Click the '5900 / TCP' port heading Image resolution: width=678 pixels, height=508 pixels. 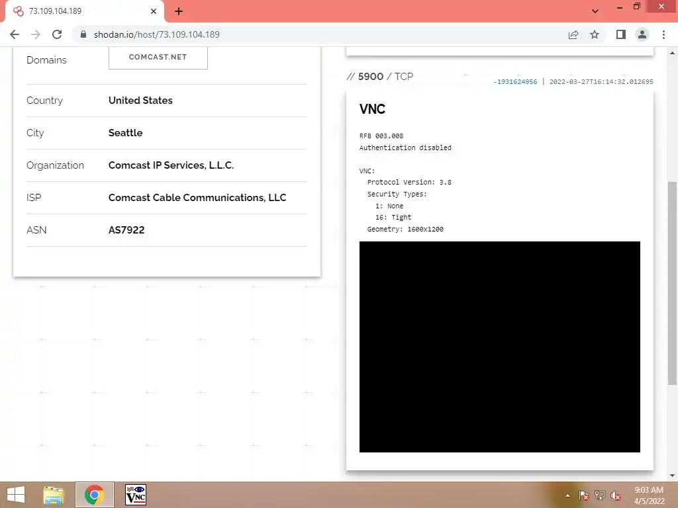(x=380, y=77)
